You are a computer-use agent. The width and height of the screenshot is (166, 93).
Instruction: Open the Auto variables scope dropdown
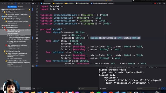click(x=34, y=88)
